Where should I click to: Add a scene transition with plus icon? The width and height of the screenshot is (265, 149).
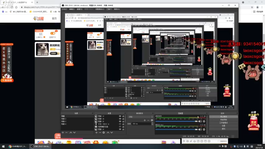click(145, 120)
